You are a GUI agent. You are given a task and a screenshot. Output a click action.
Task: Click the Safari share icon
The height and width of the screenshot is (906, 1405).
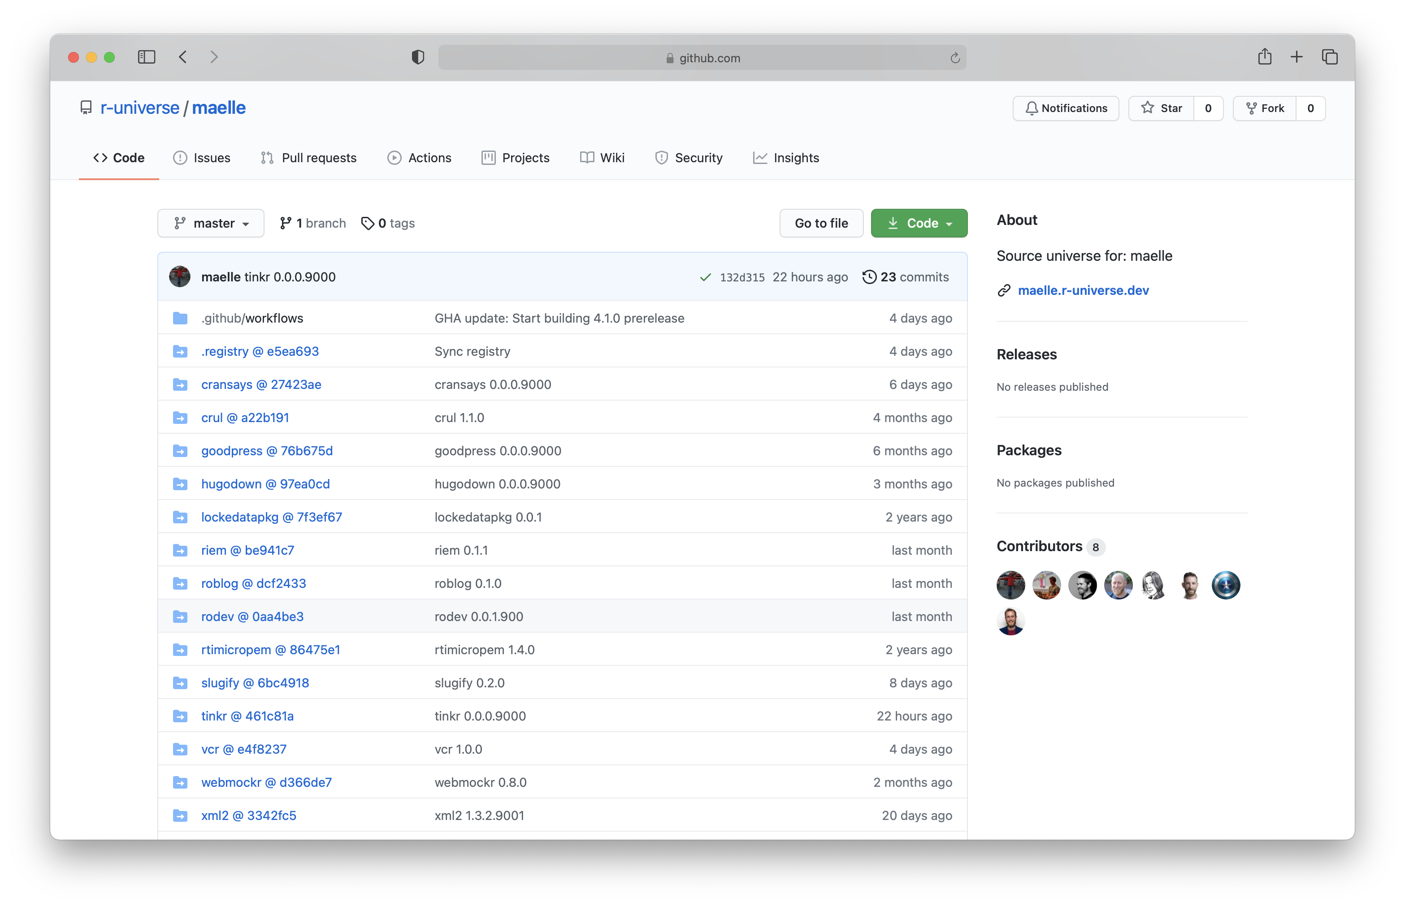click(x=1264, y=57)
